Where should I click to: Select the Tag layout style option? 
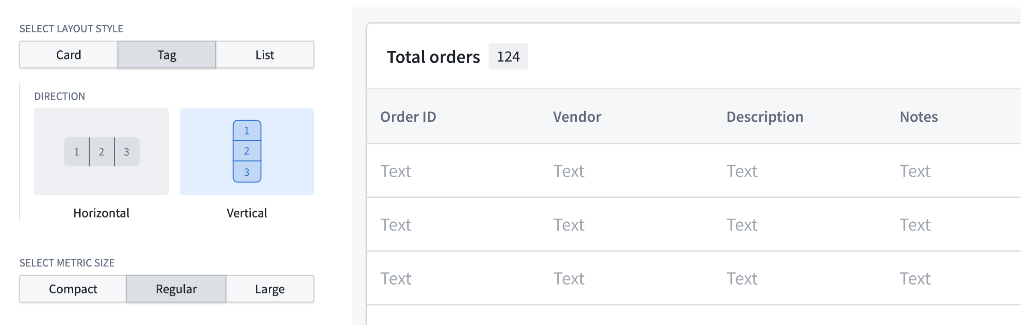pyautogui.click(x=167, y=54)
